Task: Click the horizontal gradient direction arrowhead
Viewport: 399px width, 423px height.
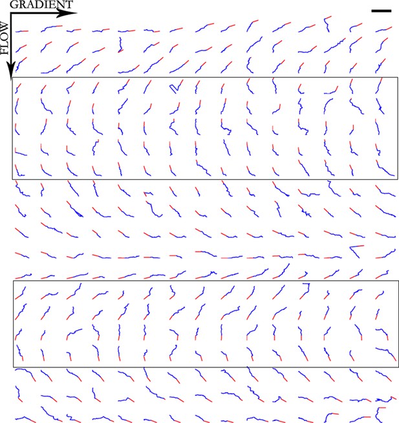Action: (x=67, y=13)
